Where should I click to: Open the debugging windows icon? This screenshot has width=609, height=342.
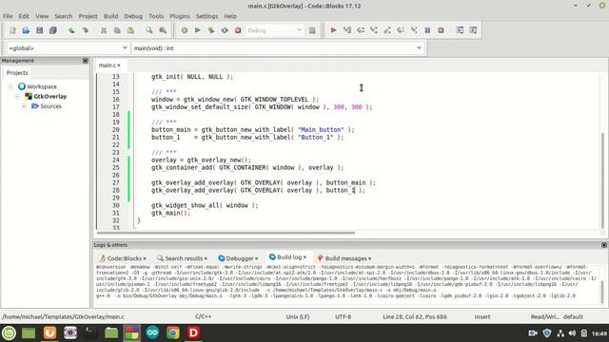[460, 30]
